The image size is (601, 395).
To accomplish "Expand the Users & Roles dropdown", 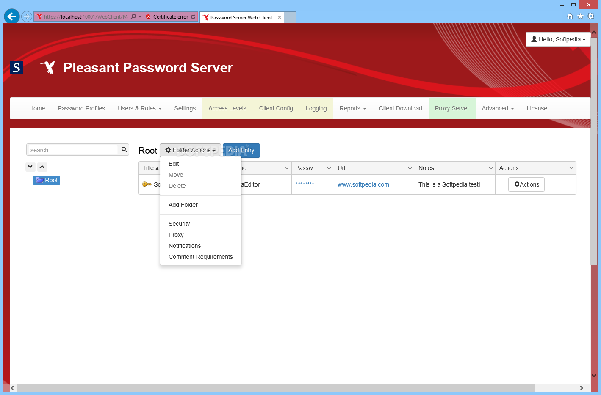I will 140,108.
